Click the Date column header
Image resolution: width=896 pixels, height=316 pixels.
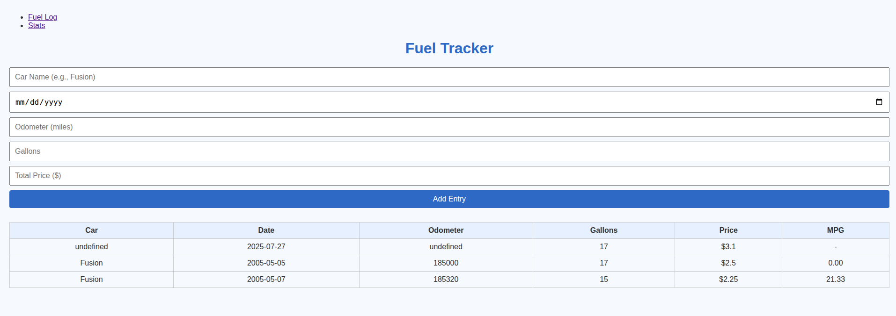(x=266, y=230)
